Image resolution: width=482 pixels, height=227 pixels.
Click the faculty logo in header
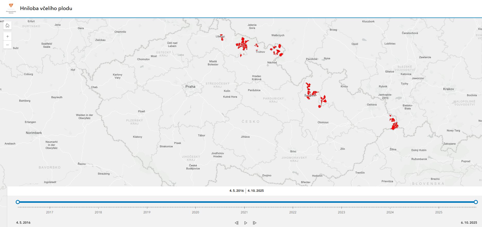pyautogui.click(x=11, y=8)
